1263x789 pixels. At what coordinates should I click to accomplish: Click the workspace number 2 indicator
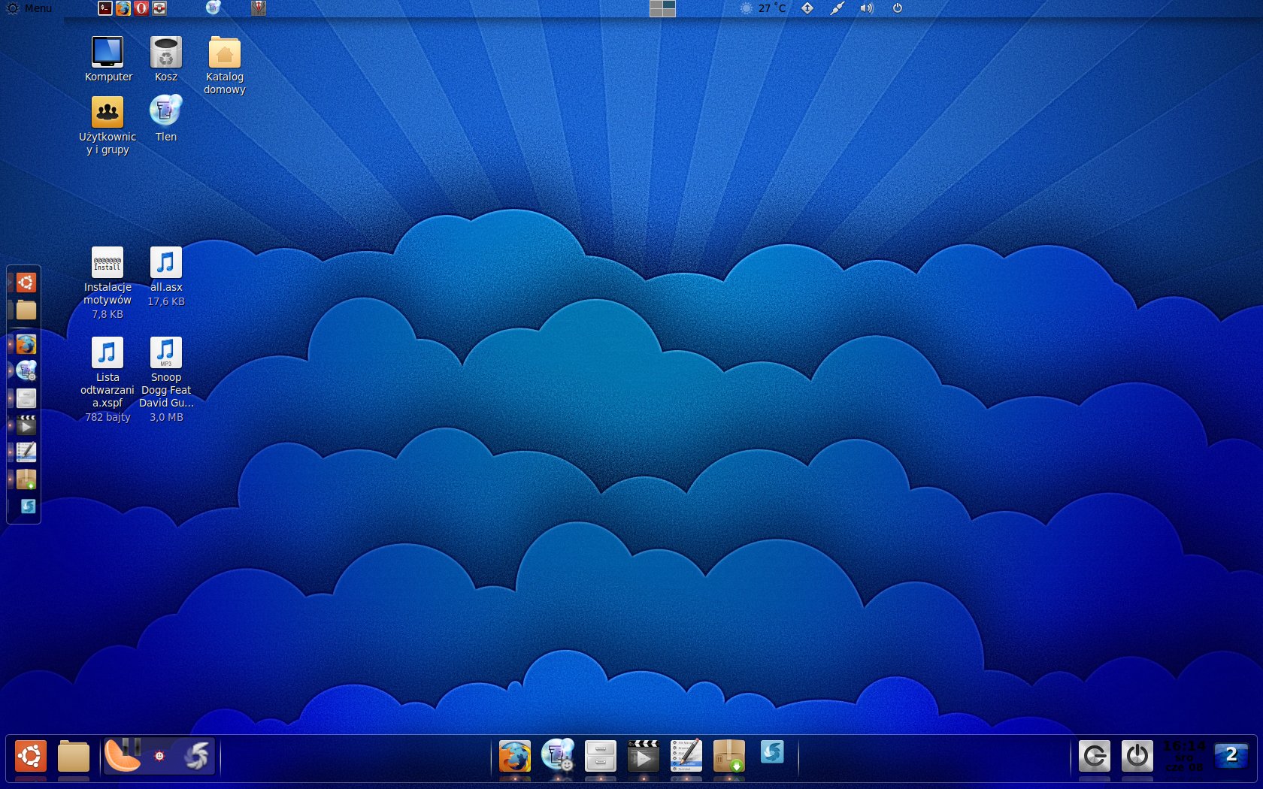(1231, 755)
